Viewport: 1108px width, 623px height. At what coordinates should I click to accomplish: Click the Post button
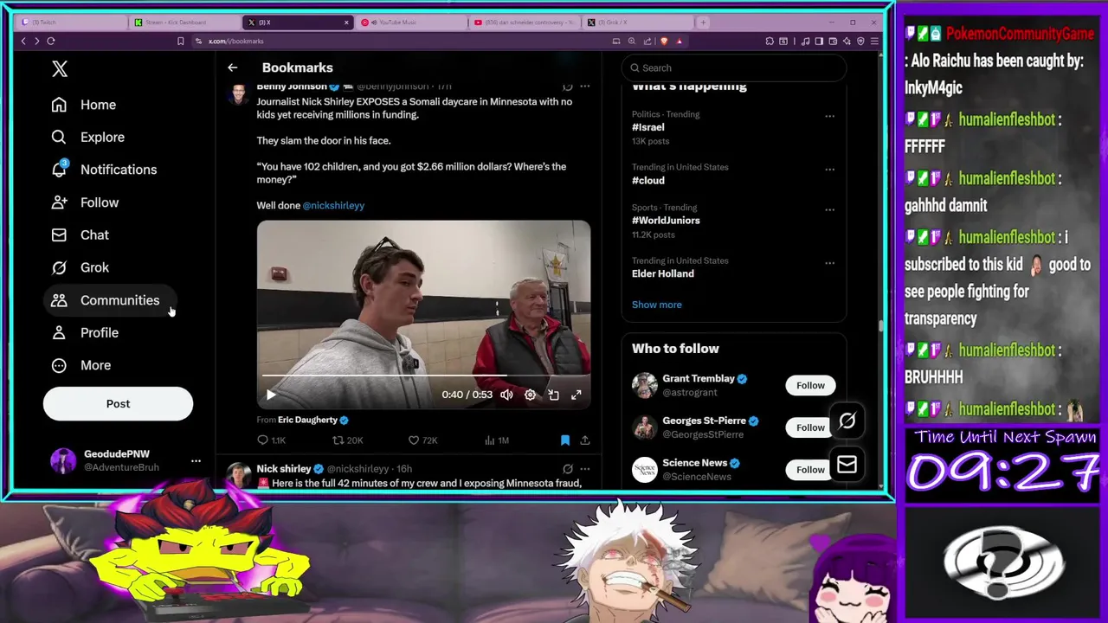tap(118, 403)
